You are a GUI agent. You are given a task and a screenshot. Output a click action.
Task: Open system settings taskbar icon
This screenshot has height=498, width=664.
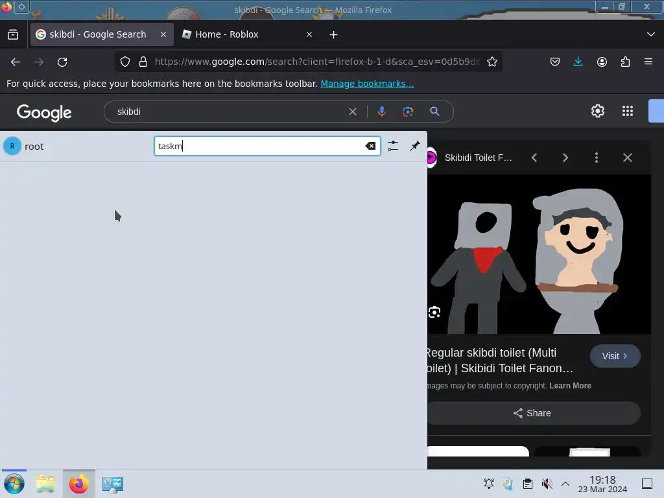click(112, 484)
